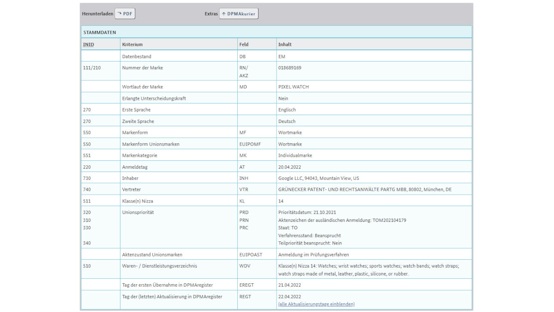Click the Anmeldetag label
The height and width of the screenshot is (312, 554).
[135, 166]
